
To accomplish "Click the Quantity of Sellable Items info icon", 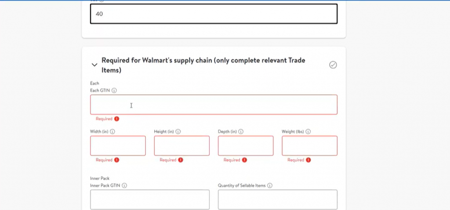I will (x=270, y=186).
